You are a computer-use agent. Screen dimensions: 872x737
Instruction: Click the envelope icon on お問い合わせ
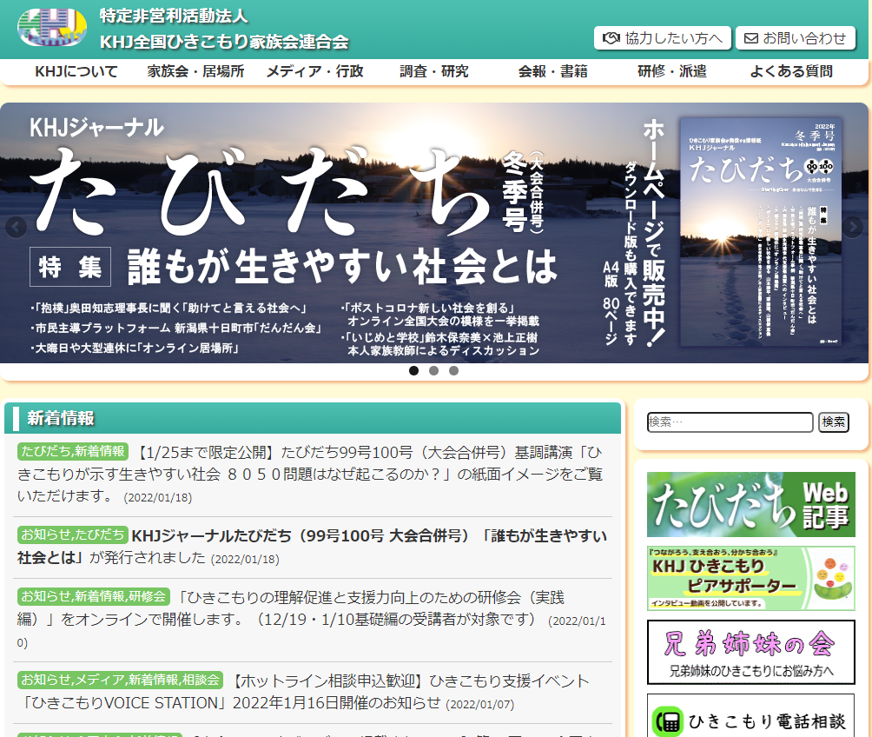tap(750, 38)
